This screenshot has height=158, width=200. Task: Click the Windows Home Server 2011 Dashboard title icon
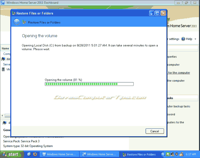[3, 3]
